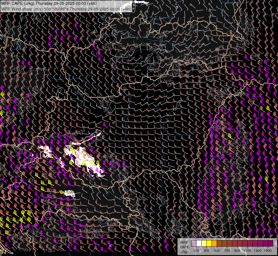
Task: Select the pale yellow legend swatch
Action: 204,243
